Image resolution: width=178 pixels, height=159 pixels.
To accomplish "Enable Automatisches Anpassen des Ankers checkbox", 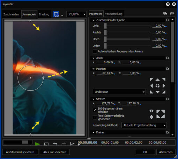I will (x=95, y=51).
